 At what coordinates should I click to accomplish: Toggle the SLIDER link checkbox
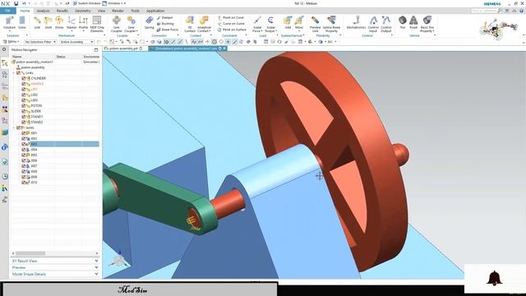click(24, 111)
